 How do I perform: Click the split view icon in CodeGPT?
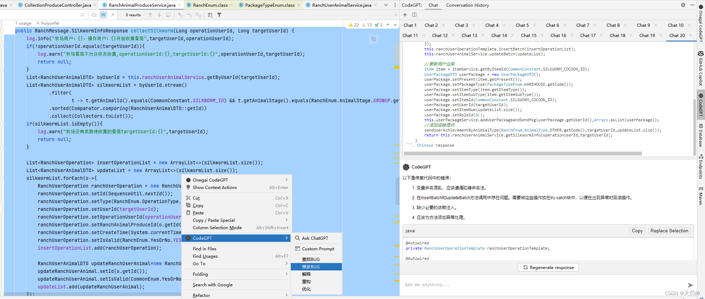(415, 15)
